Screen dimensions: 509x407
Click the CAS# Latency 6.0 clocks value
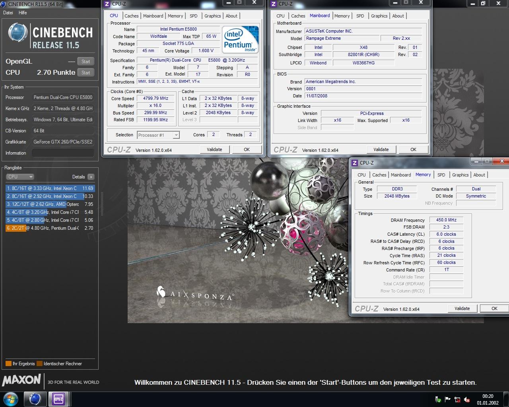pyautogui.click(x=446, y=234)
